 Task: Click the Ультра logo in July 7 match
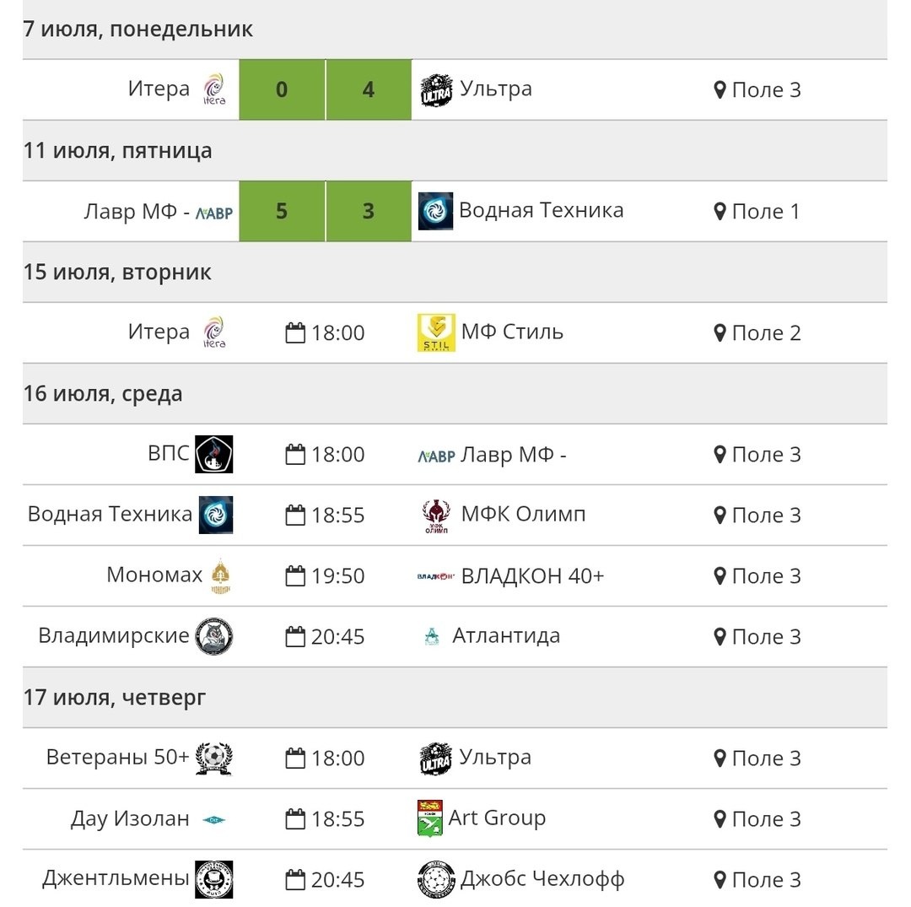[x=436, y=90]
